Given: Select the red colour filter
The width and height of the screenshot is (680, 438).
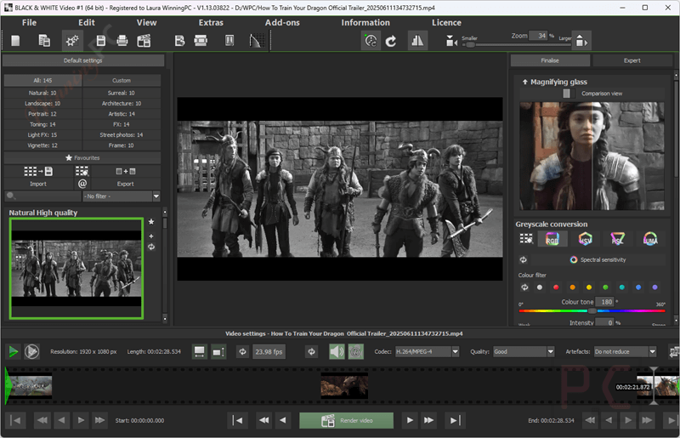Looking at the screenshot, I should pos(556,287).
